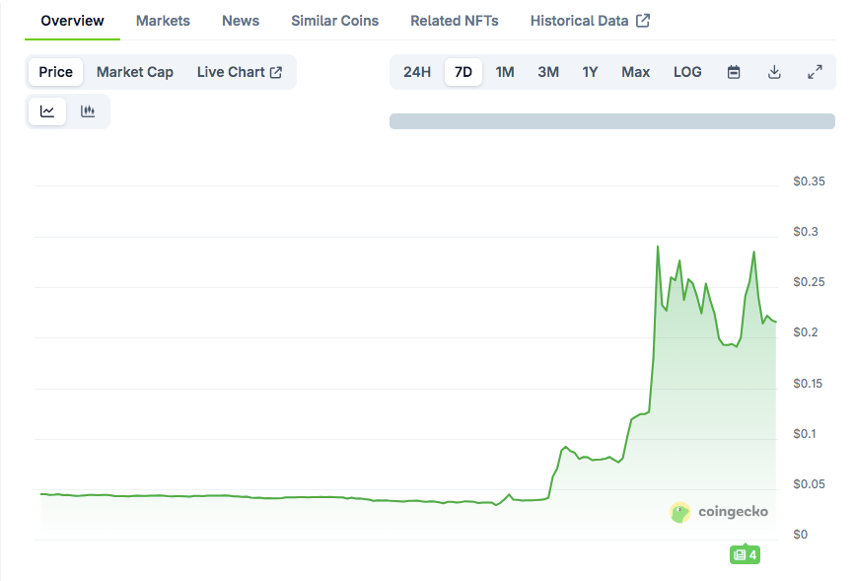Open the Related NFTs tab
854x581 pixels.
click(455, 21)
